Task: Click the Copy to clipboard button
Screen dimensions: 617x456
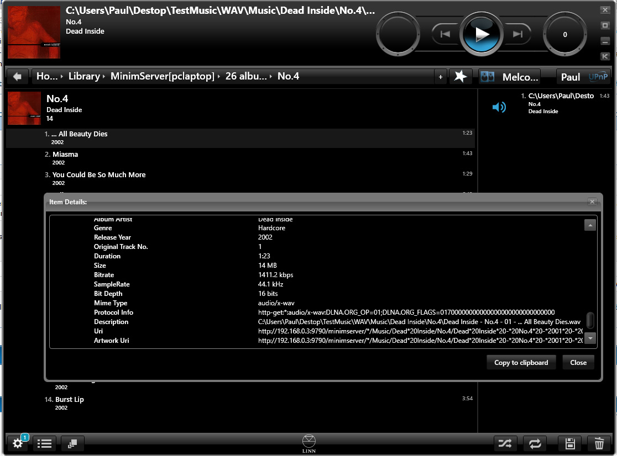Action: [521, 363]
